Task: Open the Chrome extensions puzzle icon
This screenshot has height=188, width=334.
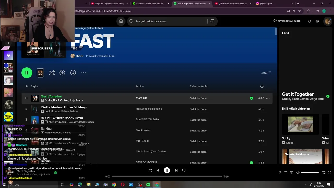Action: pos(308,11)
